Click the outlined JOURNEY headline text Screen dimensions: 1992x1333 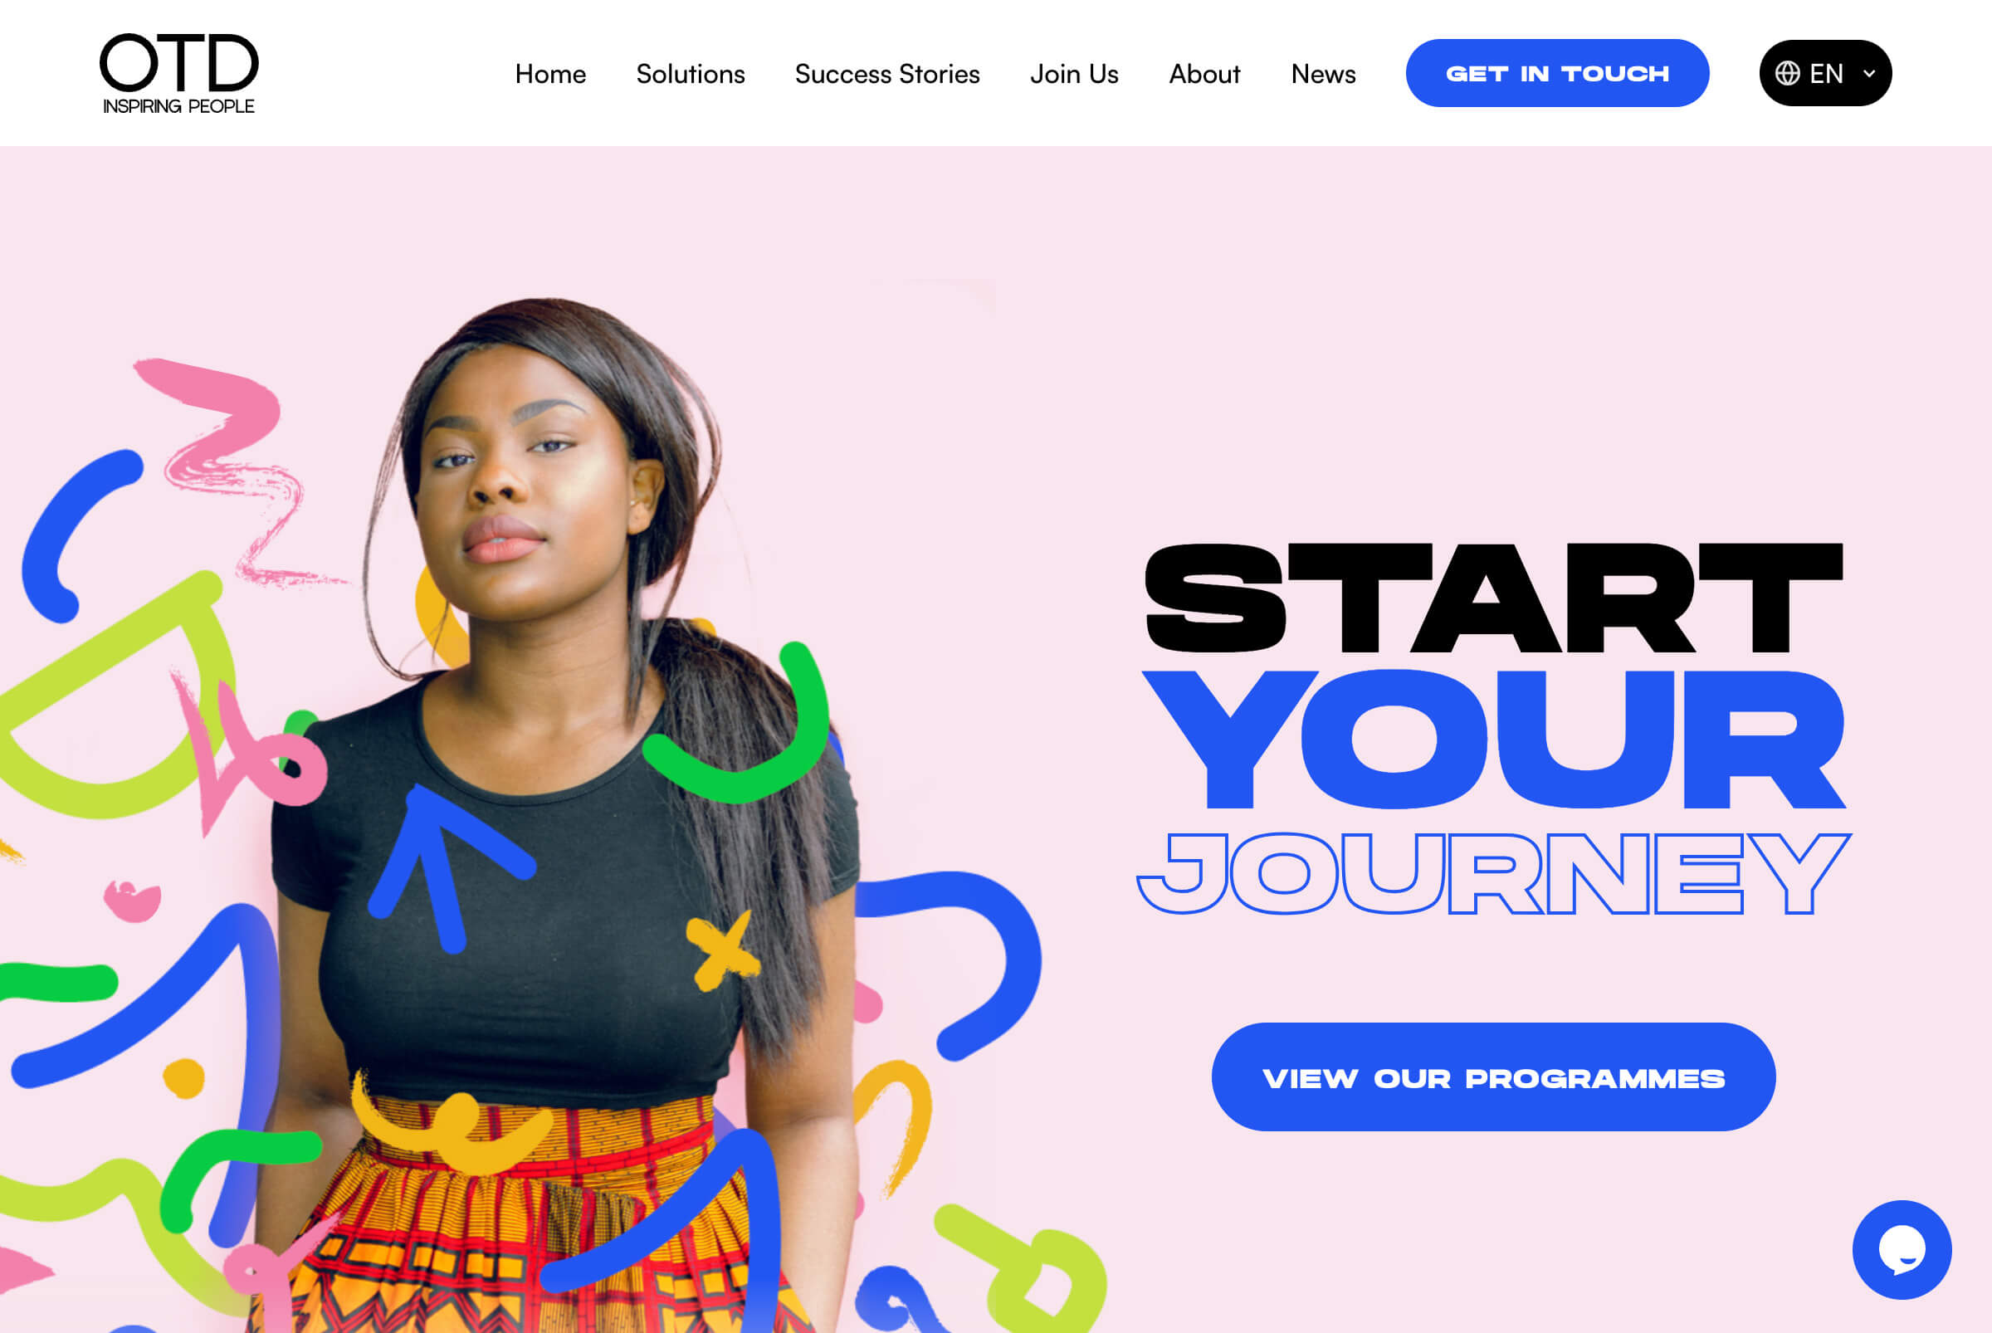[1494, 873]
